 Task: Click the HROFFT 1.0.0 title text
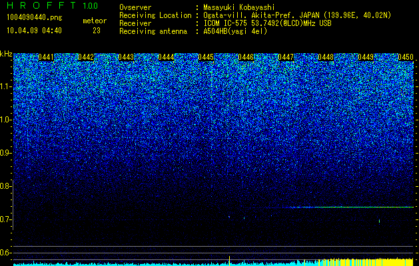(x=53, y=5)
